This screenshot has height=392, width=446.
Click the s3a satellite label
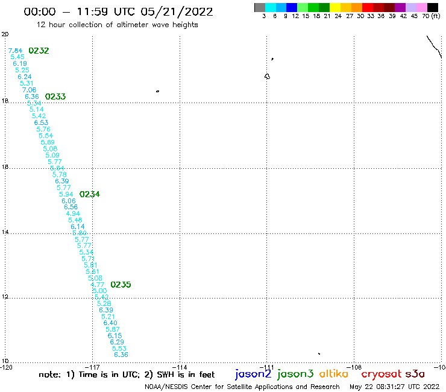[415, 374]
